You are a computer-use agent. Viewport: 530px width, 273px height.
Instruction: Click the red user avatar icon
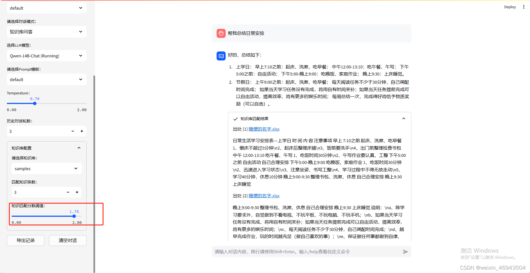[x=221, y=33]
